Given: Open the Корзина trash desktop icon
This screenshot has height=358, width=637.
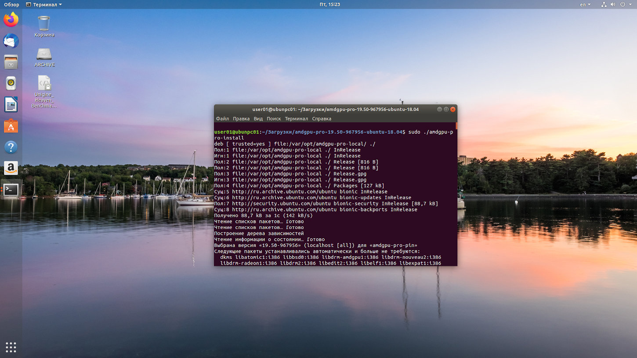Looking at the screenshot, I should 44,26.
